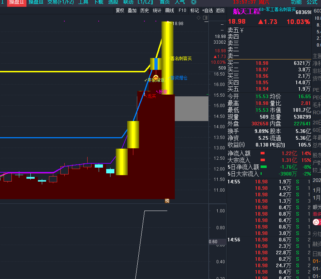Go to 首页
This screenshot has width=321, height=279.
(164, 2)
